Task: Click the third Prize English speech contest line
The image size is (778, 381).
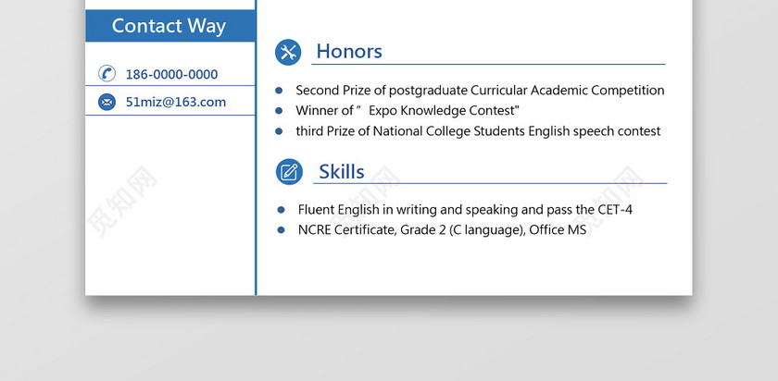Action: tap(478, 131)
